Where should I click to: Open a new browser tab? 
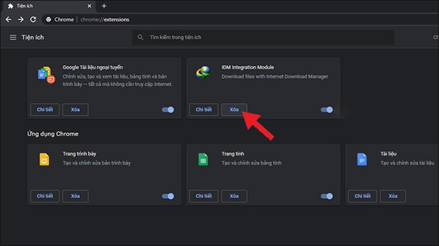tap(104, 6)
